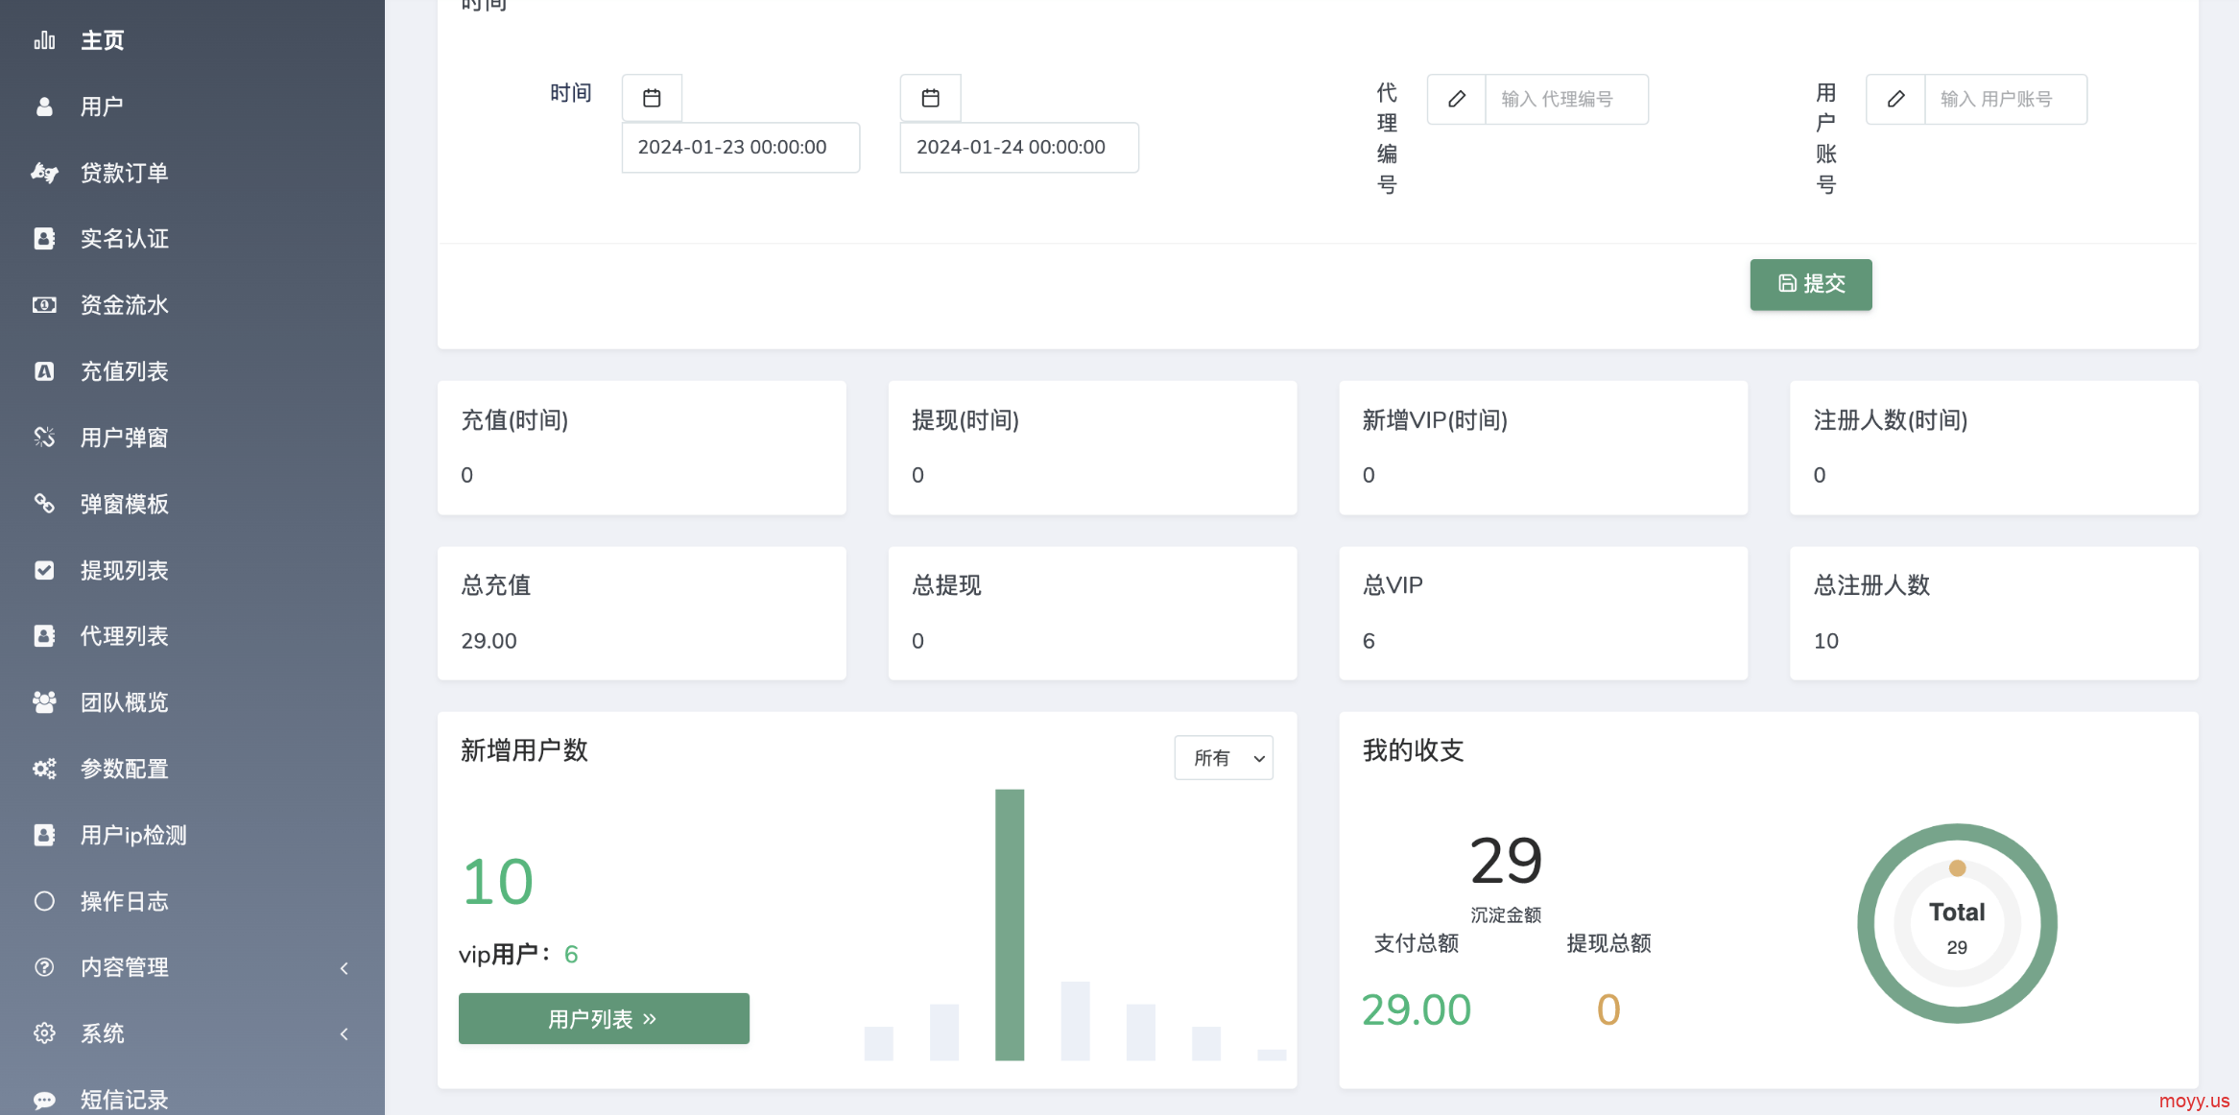Viewport: 2239px width, 1115px height.
Task: Expand the 内容管理 submenu chevron
Action: coord(344,968)
